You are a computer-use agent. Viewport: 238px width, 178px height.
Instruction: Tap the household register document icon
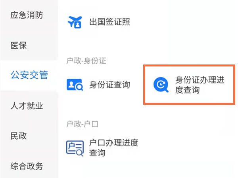75,148
